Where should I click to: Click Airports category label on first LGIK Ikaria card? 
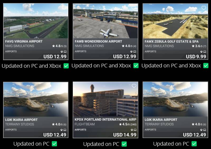tap(11, 130)
